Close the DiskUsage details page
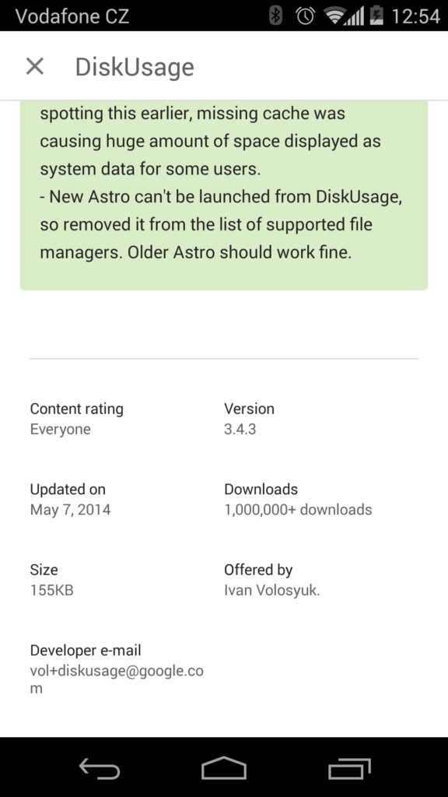 coord(35,66)
